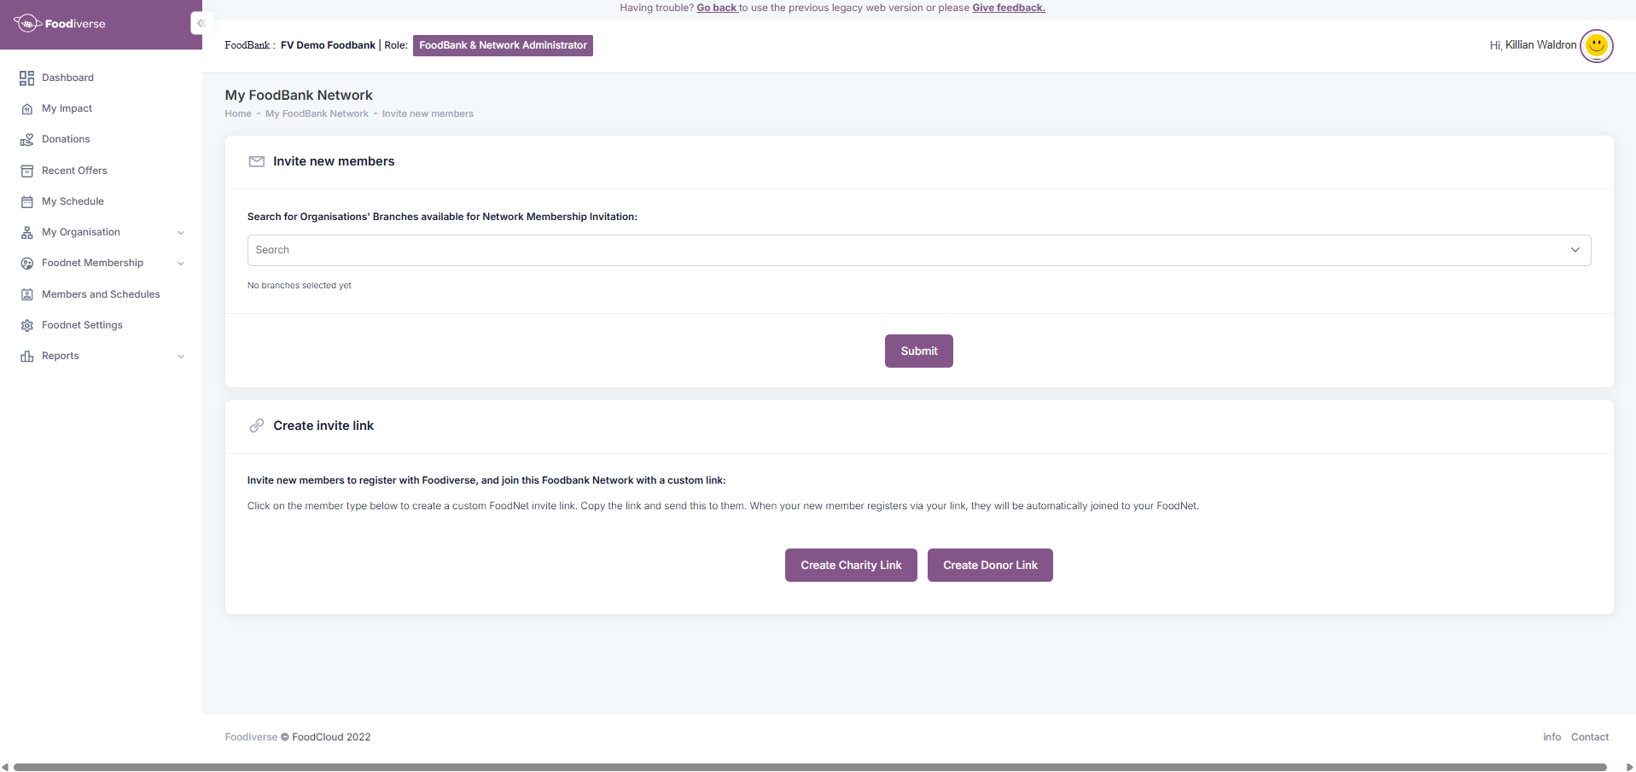Click the horizontal scrollbar at bottom
Screen dimensions: 1636x772
click(811, 767)
